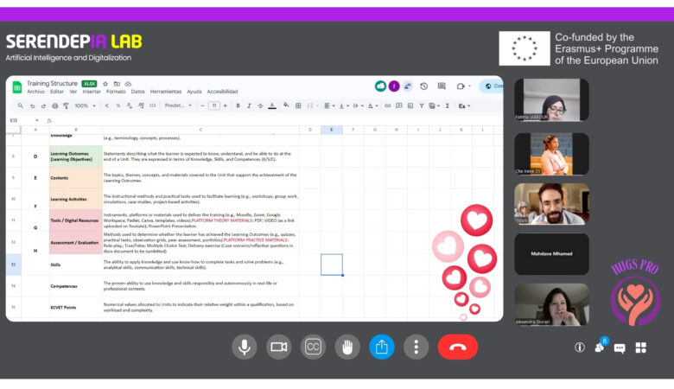The image size is (674, 389).
Task: Open the activities grid icon
Action: pyautogui.click(x=640, y=348)
